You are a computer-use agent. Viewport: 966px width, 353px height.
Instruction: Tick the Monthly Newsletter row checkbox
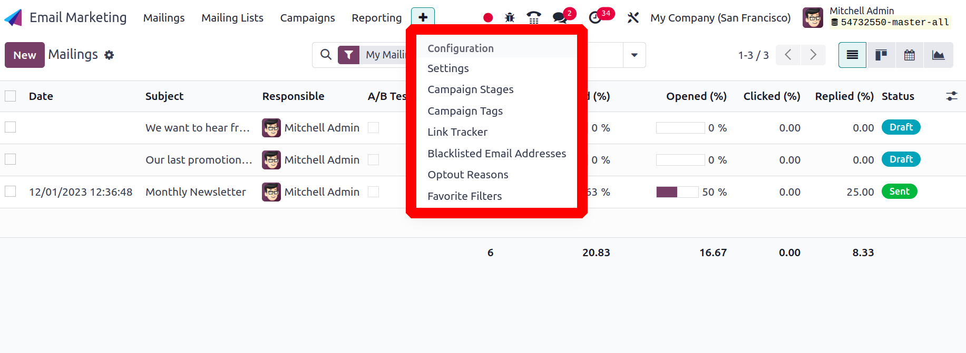tap(10, 191)
